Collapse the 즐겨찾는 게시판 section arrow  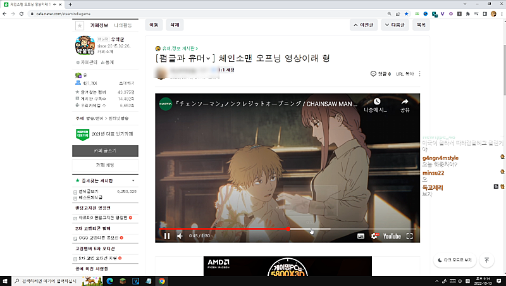pos(133,181)
